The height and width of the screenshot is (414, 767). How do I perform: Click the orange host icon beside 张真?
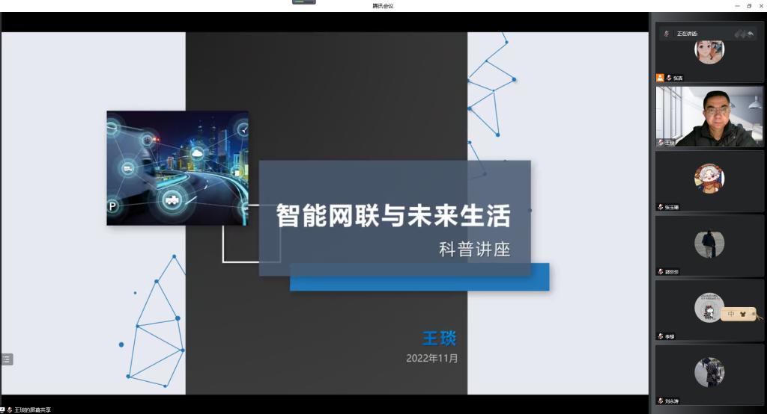[x=660, y=77]
